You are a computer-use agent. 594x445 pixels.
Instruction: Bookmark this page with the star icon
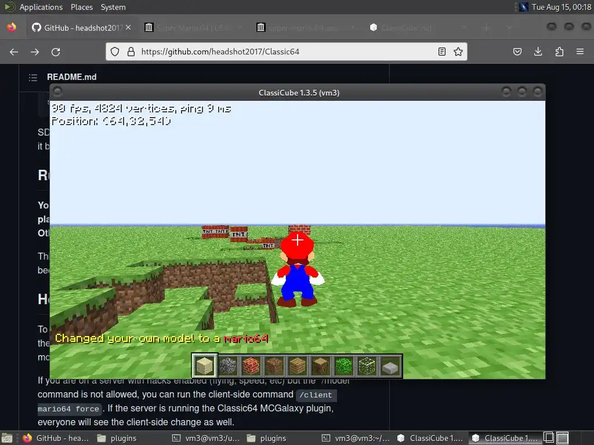pos(458,52)
